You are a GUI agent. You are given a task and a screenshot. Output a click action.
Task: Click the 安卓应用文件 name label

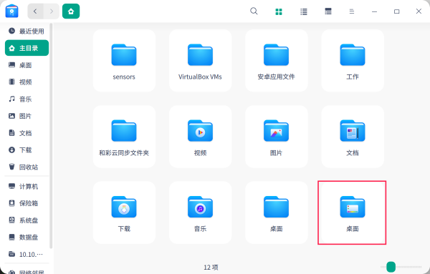tap(276, 77)
